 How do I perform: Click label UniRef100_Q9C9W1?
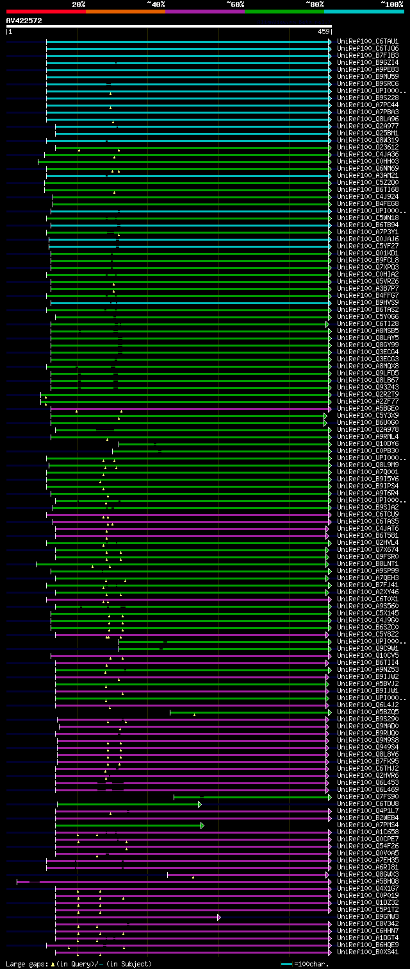pyautogui.click(x=368, y=648)
